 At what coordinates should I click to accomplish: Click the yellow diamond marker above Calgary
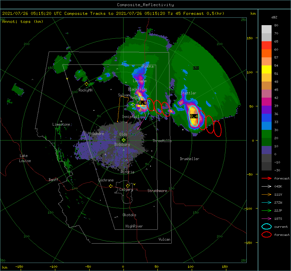pyautogui.click(x=128, y=186)
